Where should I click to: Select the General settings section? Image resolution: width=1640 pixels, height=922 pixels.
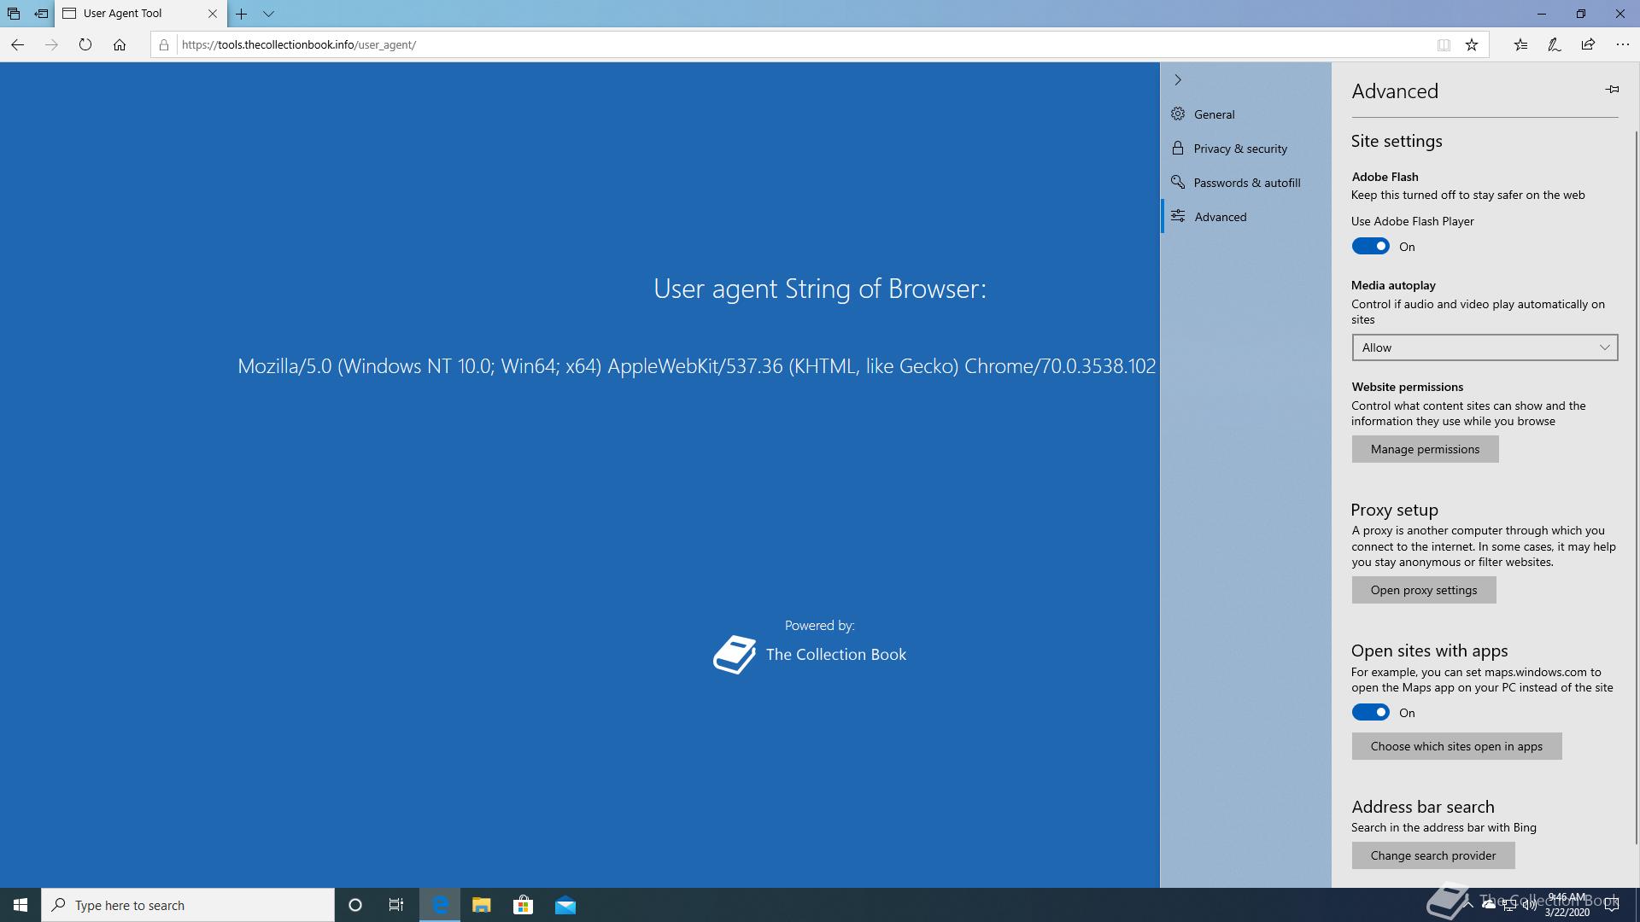pyautogui.click(x=1214, y=114)
